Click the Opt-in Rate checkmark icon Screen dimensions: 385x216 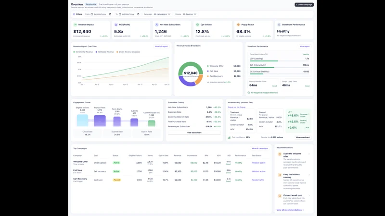click(x=197, y=25)
